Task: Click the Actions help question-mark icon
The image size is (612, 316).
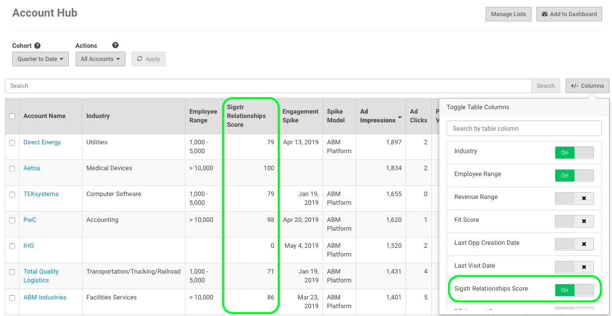Action: tap(115, 45)
